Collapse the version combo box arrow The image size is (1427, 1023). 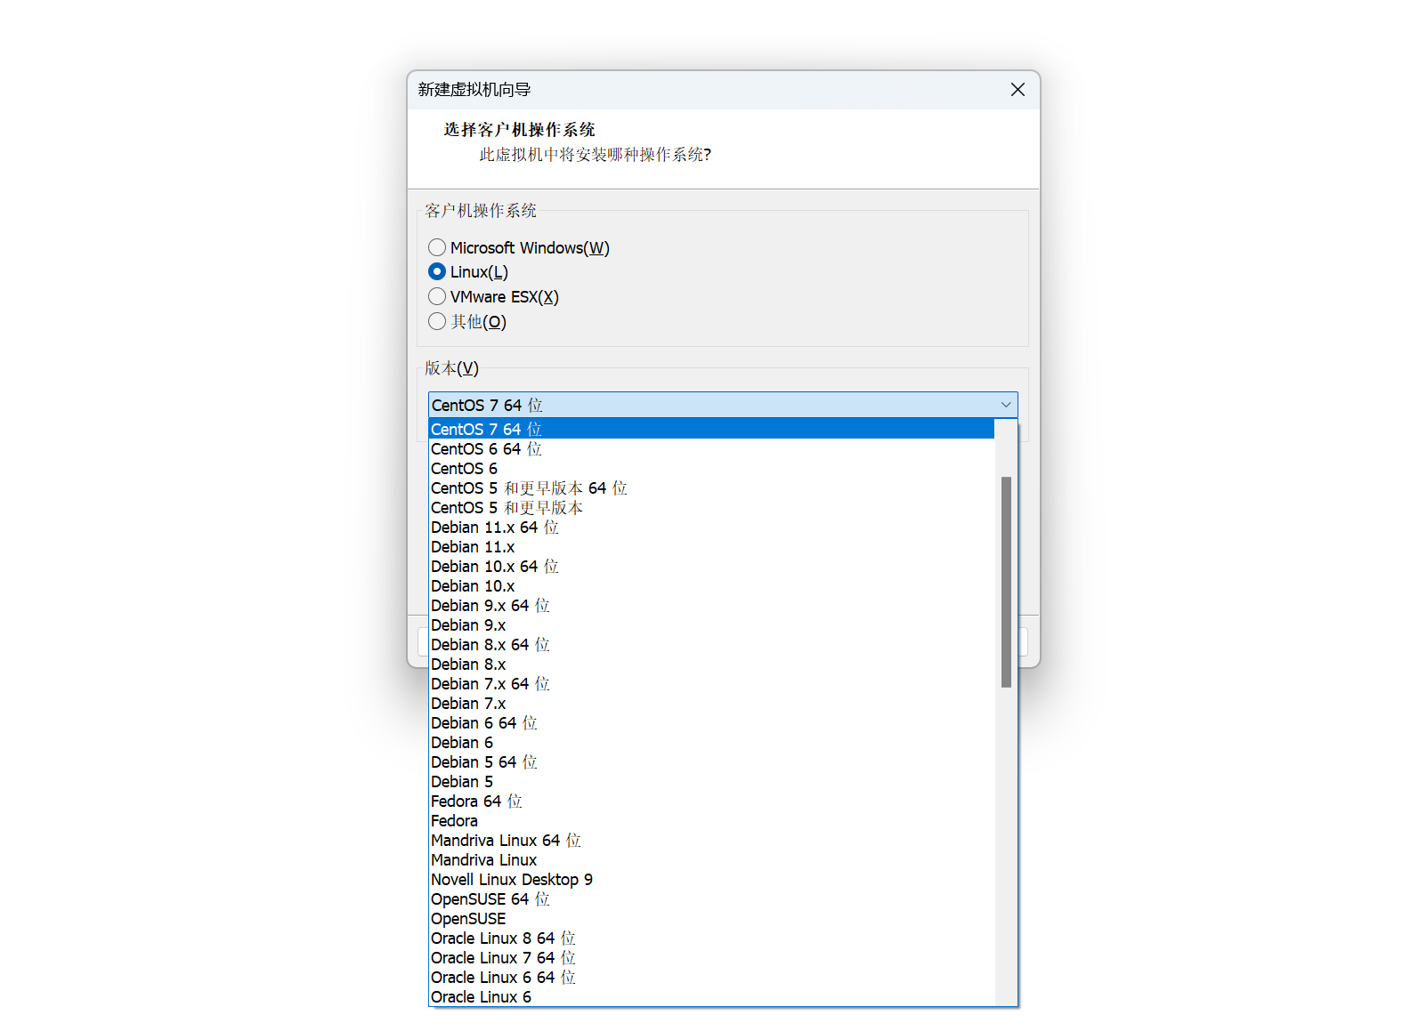[x=1006, y=405]
